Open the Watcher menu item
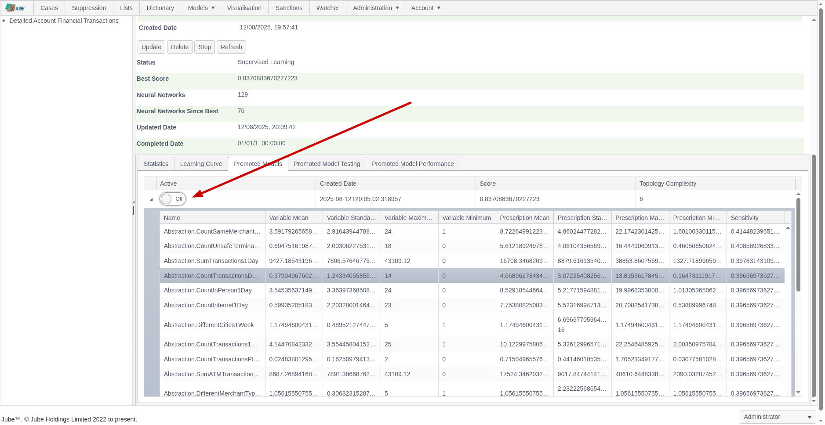Viewport: 825px width, 425px height. 328,8
